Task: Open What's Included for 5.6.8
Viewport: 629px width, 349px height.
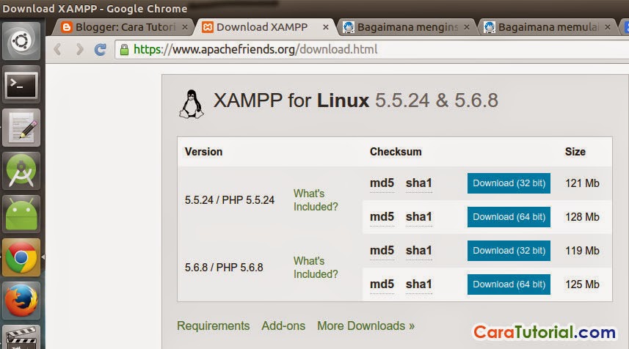Action: point(316,268)
